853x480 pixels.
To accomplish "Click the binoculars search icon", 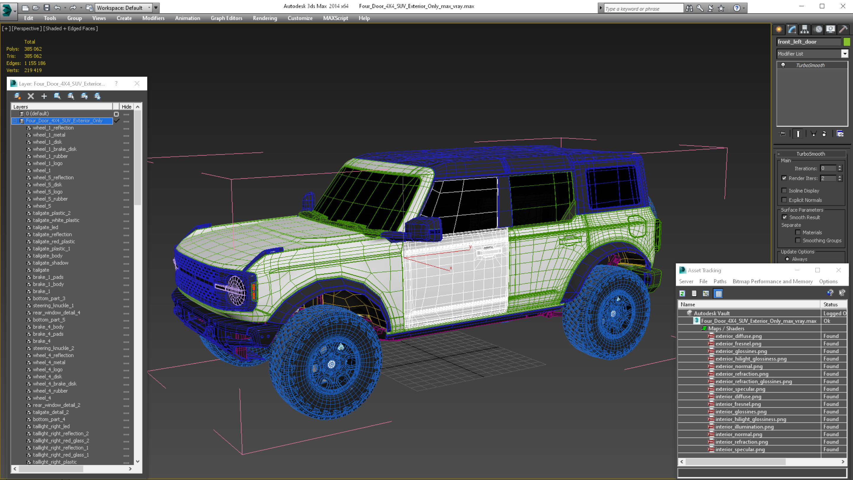I will [689, 8].
